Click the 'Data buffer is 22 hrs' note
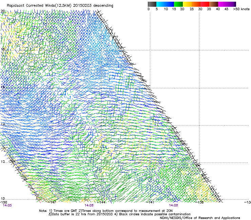This screenshot has height=220, width=251. [119, 214]
